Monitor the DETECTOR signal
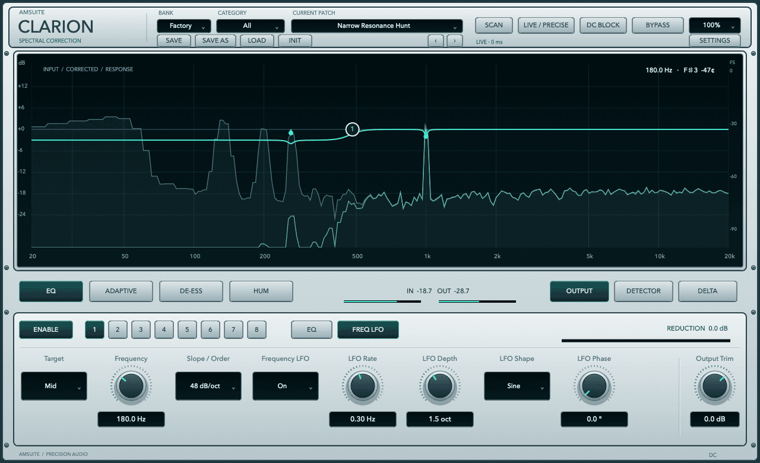This screenshot has height=463, width=760. tap(643, 291)
